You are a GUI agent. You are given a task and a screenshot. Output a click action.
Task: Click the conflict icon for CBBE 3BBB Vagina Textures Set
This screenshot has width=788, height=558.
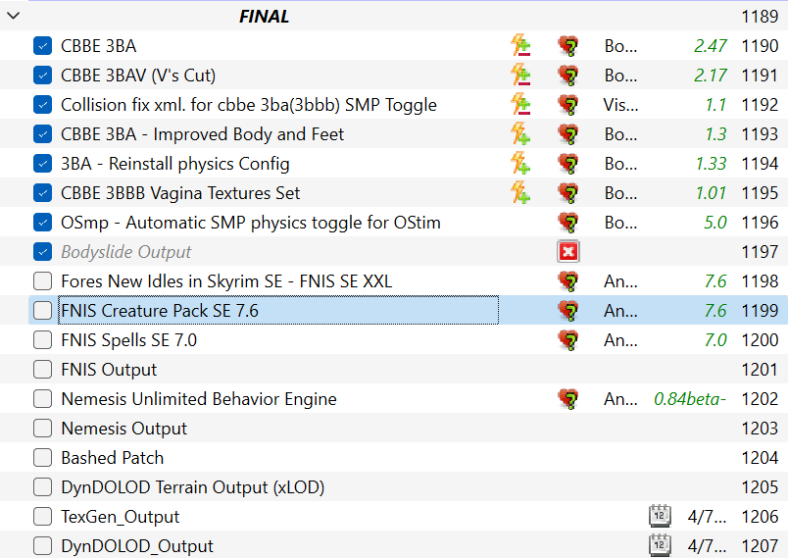[x=520, y=193]
